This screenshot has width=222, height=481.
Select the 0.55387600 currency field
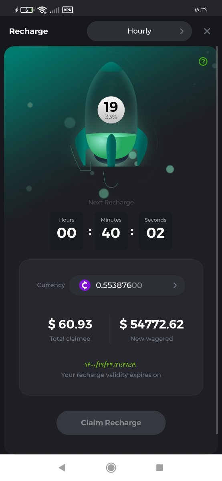pos(127,285)
